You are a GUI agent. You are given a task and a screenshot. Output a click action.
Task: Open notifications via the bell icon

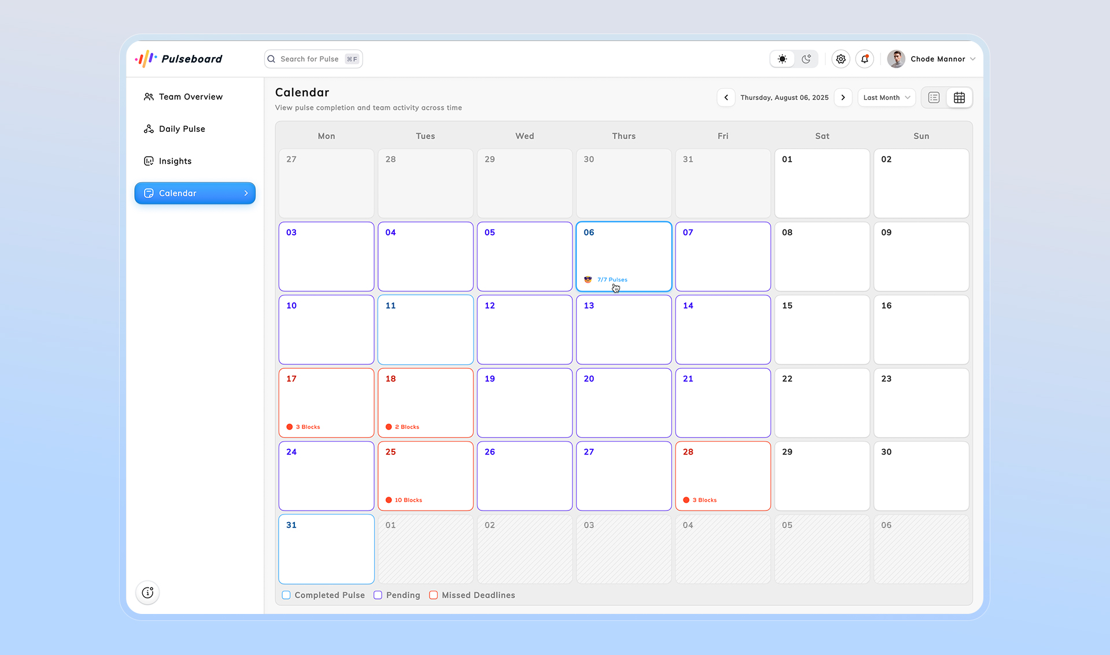[x=864, y=58]
